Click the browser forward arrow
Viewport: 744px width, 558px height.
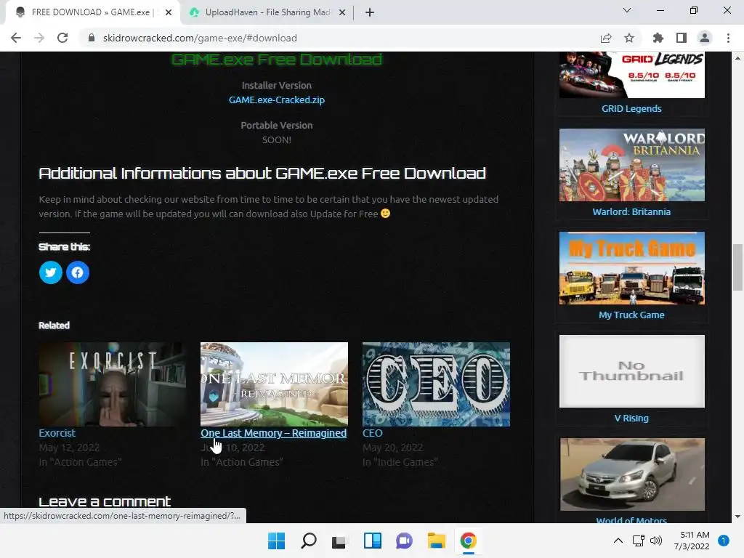tap(39, 38)
